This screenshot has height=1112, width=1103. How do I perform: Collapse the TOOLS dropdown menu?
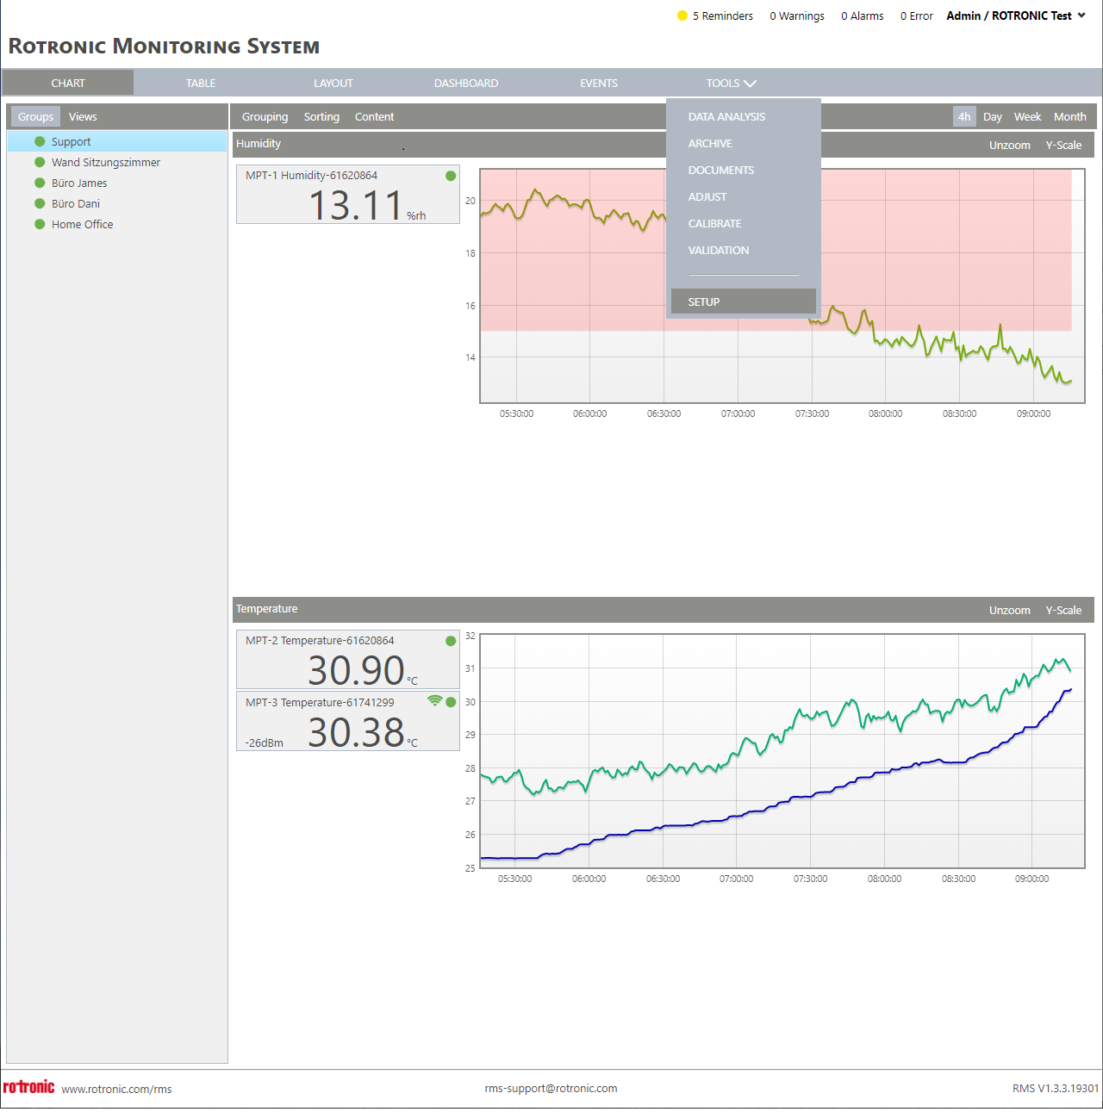731,84
